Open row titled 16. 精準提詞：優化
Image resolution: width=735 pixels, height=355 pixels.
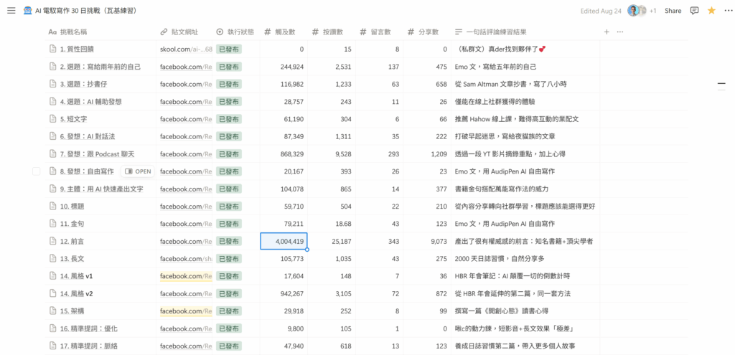88,328
